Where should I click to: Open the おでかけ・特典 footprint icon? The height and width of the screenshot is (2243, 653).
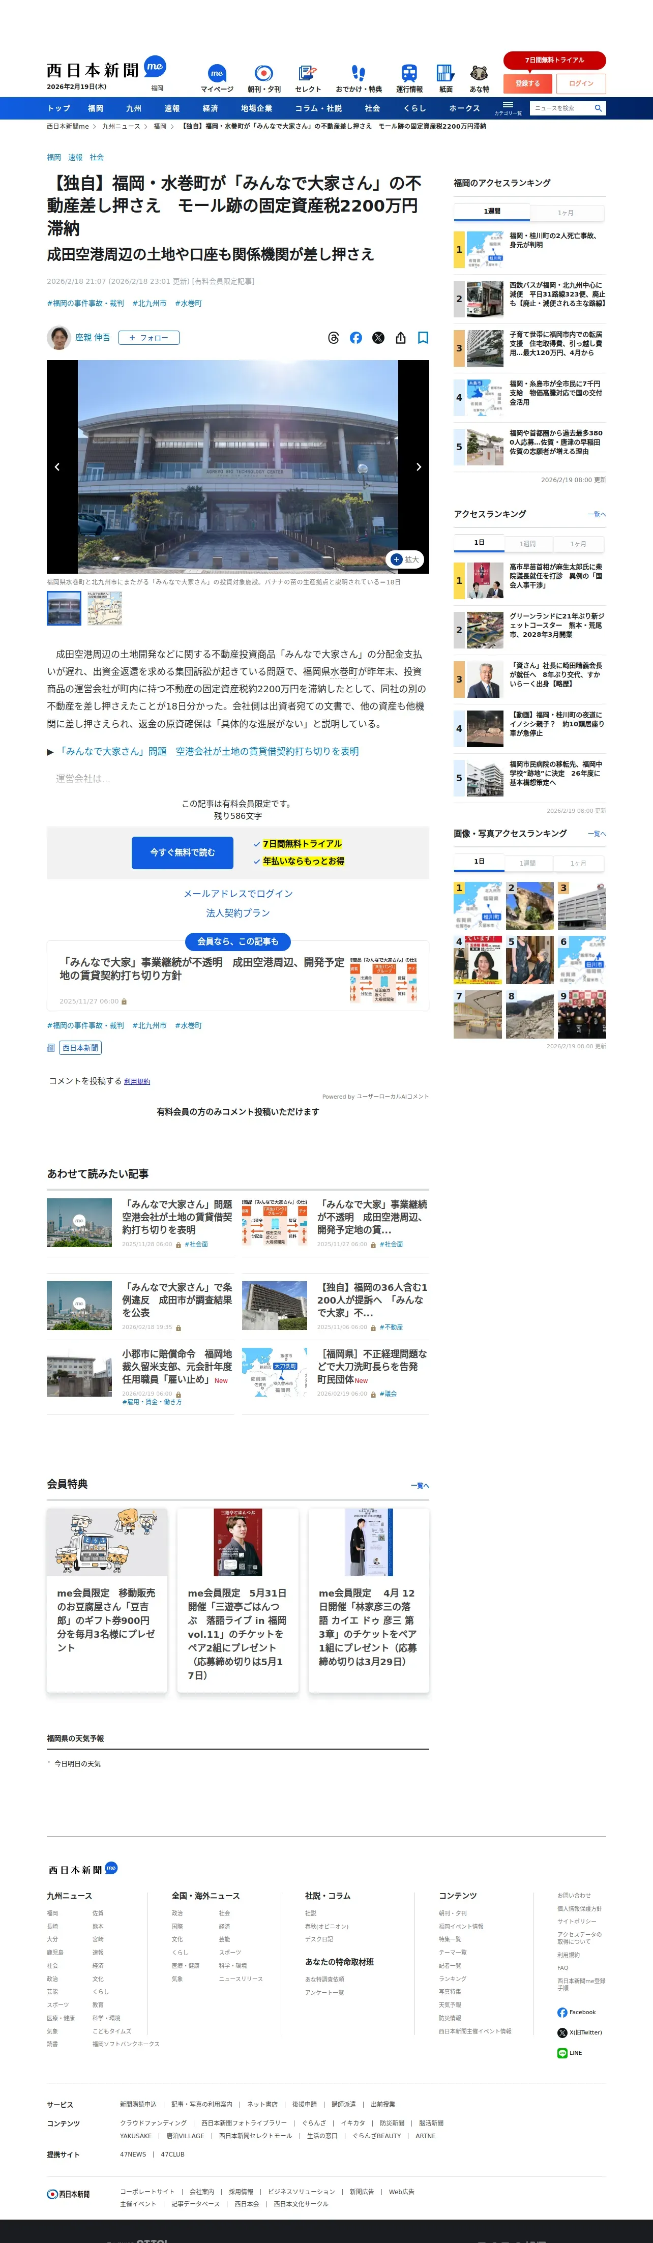pyautogui.click(x=359, y=77)
